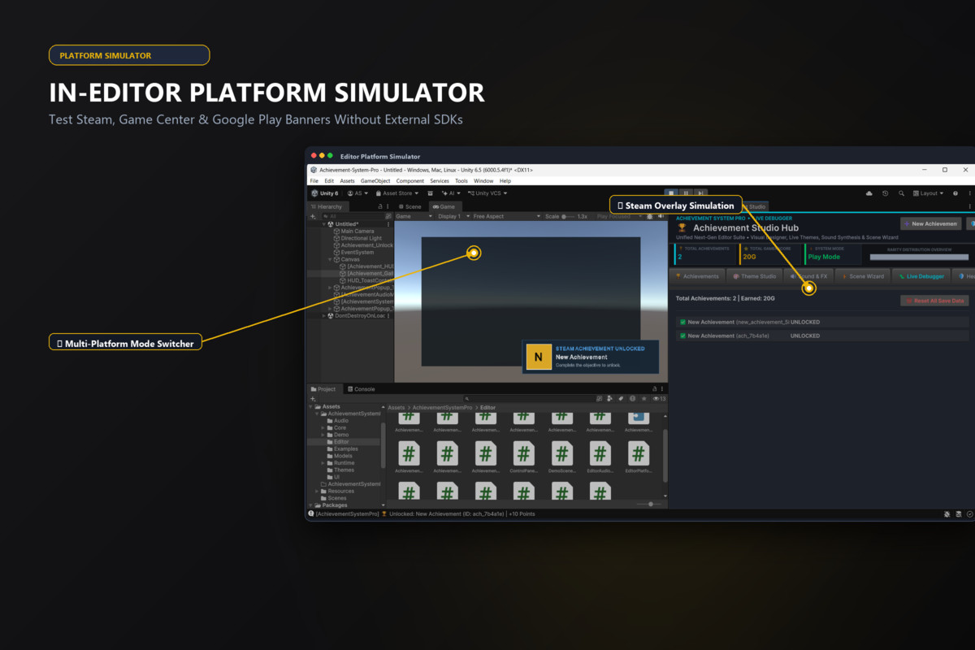Adjust the Game view Scale slider
This screenshot has width=975, height=650.
pyautogui.click(x=568, y=216)
